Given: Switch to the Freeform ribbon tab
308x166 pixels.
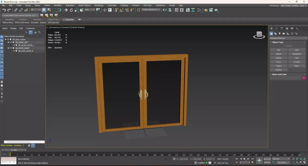Looking at the screenshot, I should click(22, 19).
